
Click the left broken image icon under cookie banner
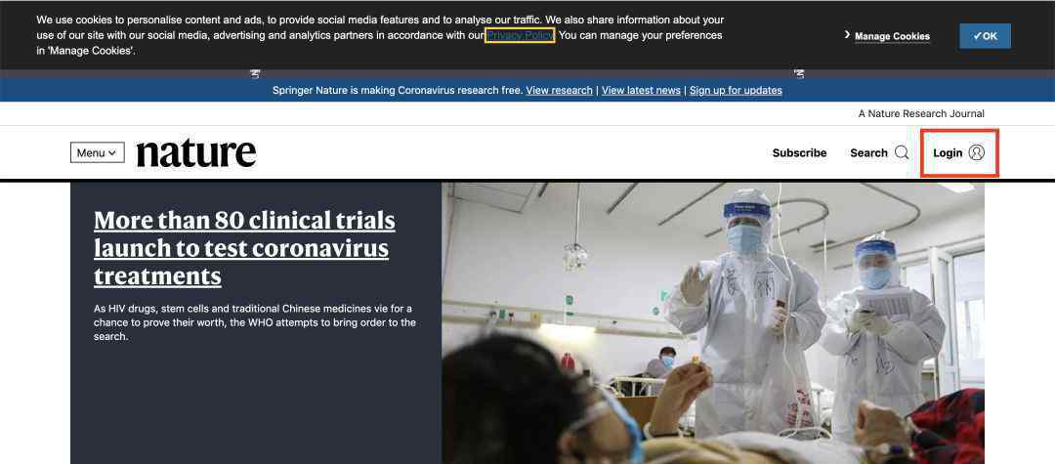point(255,74)
